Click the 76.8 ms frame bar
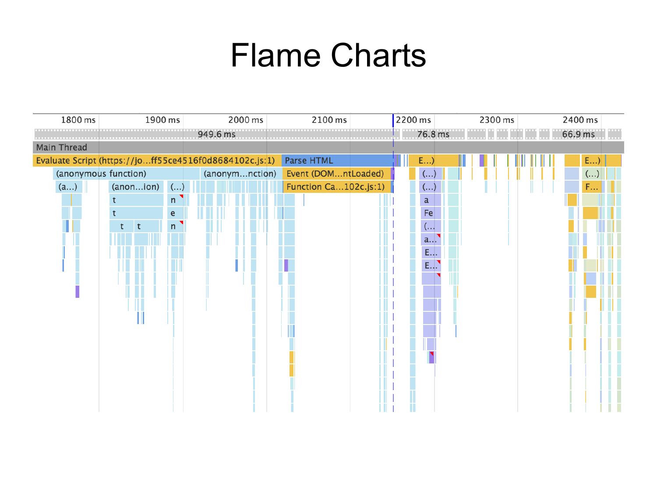The image size is (657, 492). [433, 134]
